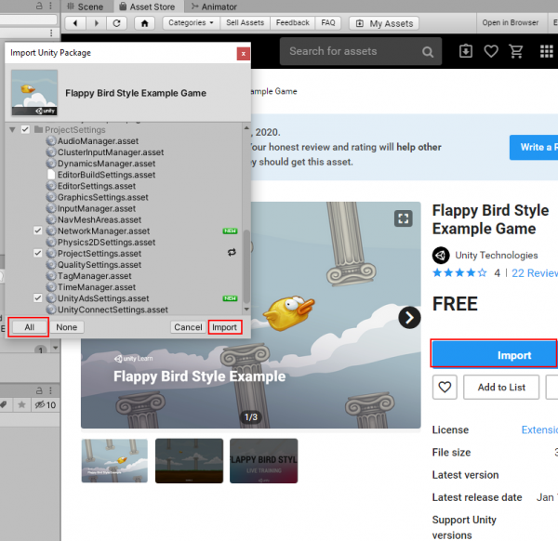Click Write a Review button
The width and height of the screenshot is (558, 541).
[x=534, y=147]
